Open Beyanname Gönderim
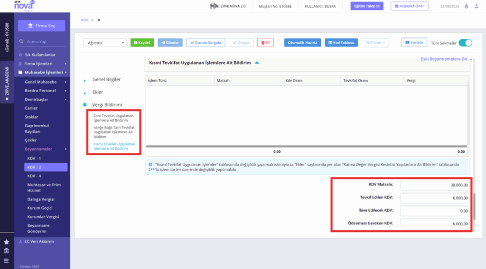Screen dimensions: 486x269 tap(38, 228)
